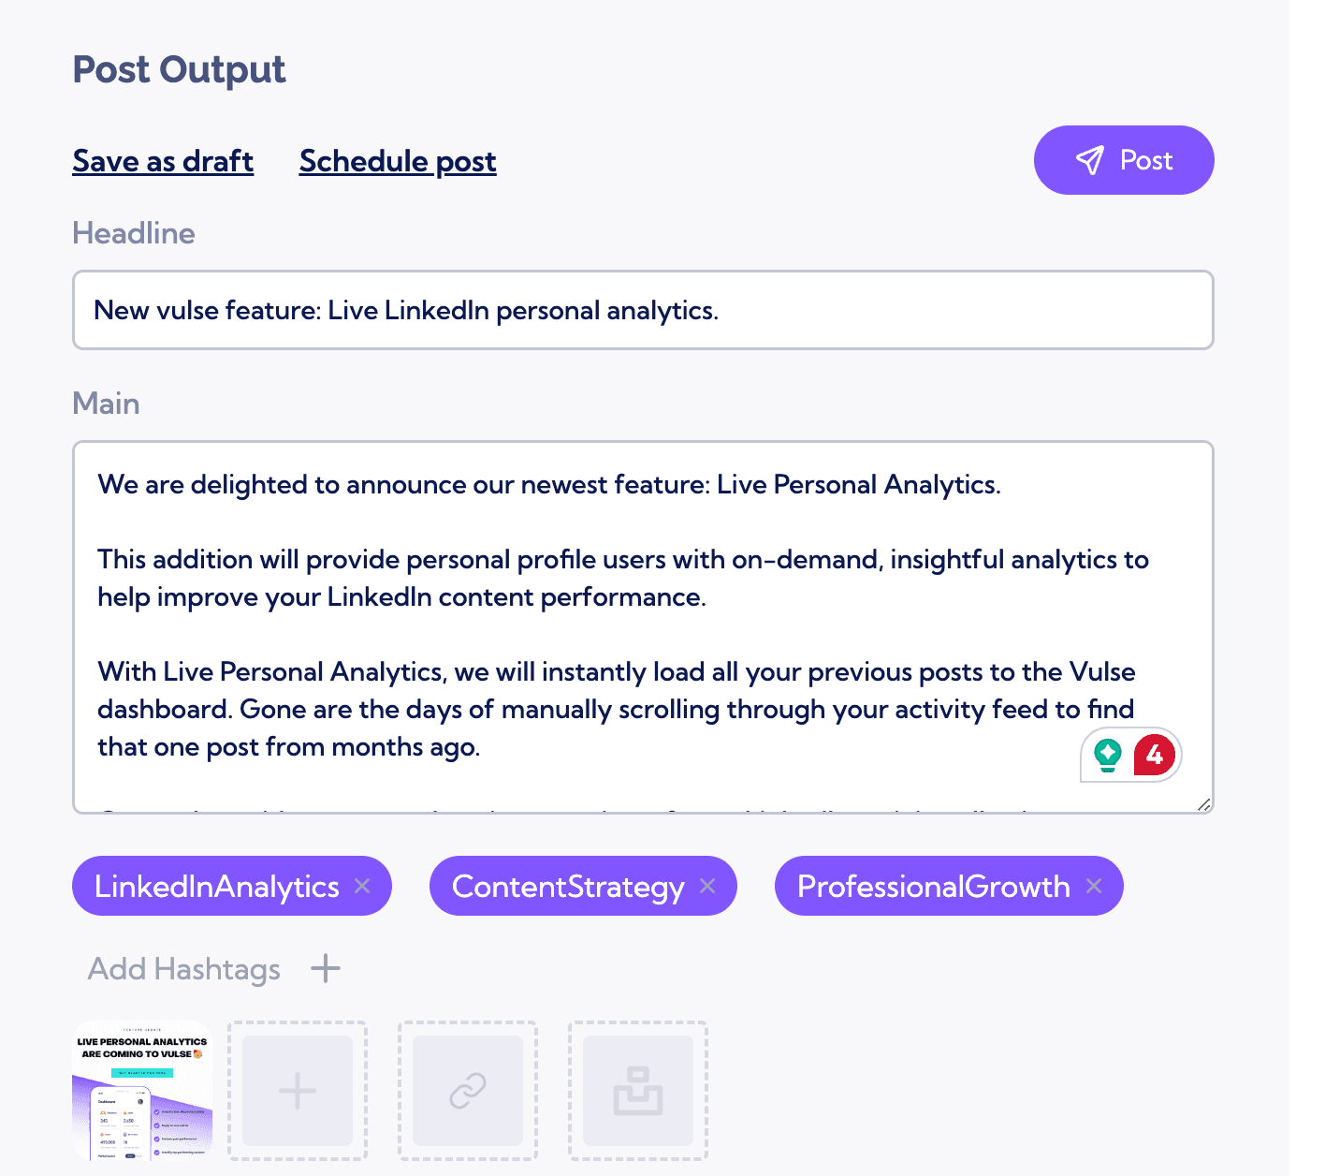The height and width of the screenshot is (1176, 1325).
Task: Open the red badge showing 4 issues
Action: tap(1155, 754)
